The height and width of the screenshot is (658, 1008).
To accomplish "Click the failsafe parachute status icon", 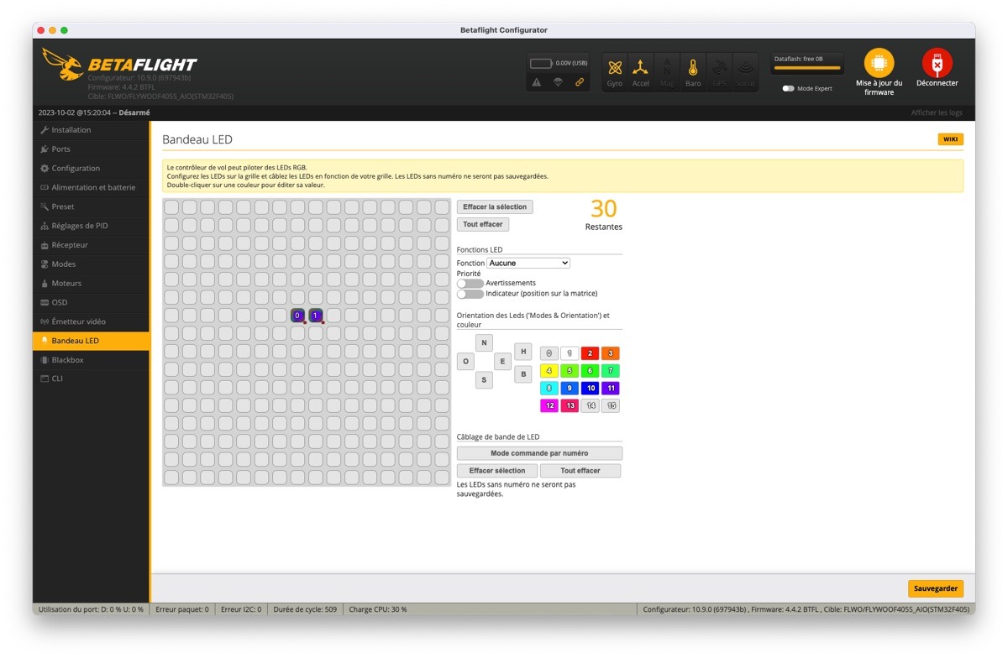I will (558, 82).
